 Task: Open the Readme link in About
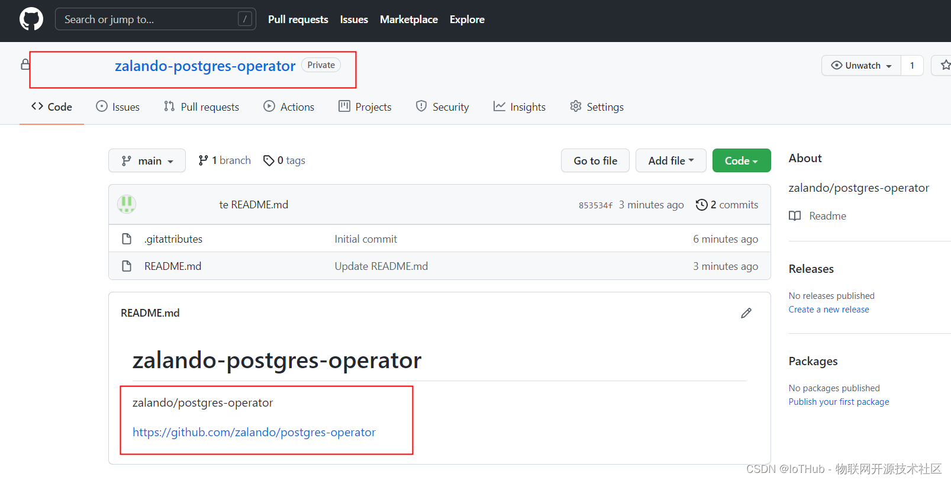[827, 216]
